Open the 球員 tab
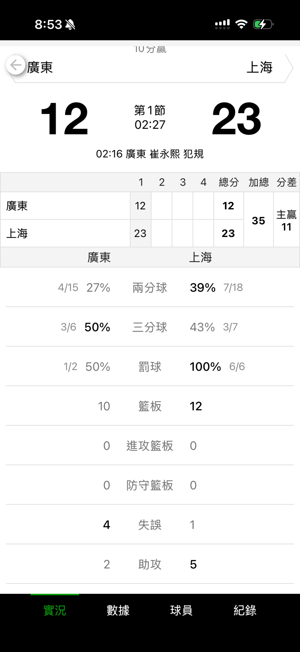 181,610
